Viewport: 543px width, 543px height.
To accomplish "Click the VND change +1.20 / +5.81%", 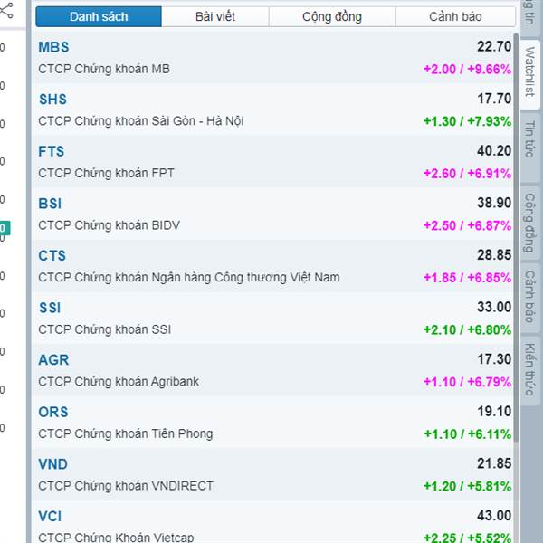I will 468,486.
